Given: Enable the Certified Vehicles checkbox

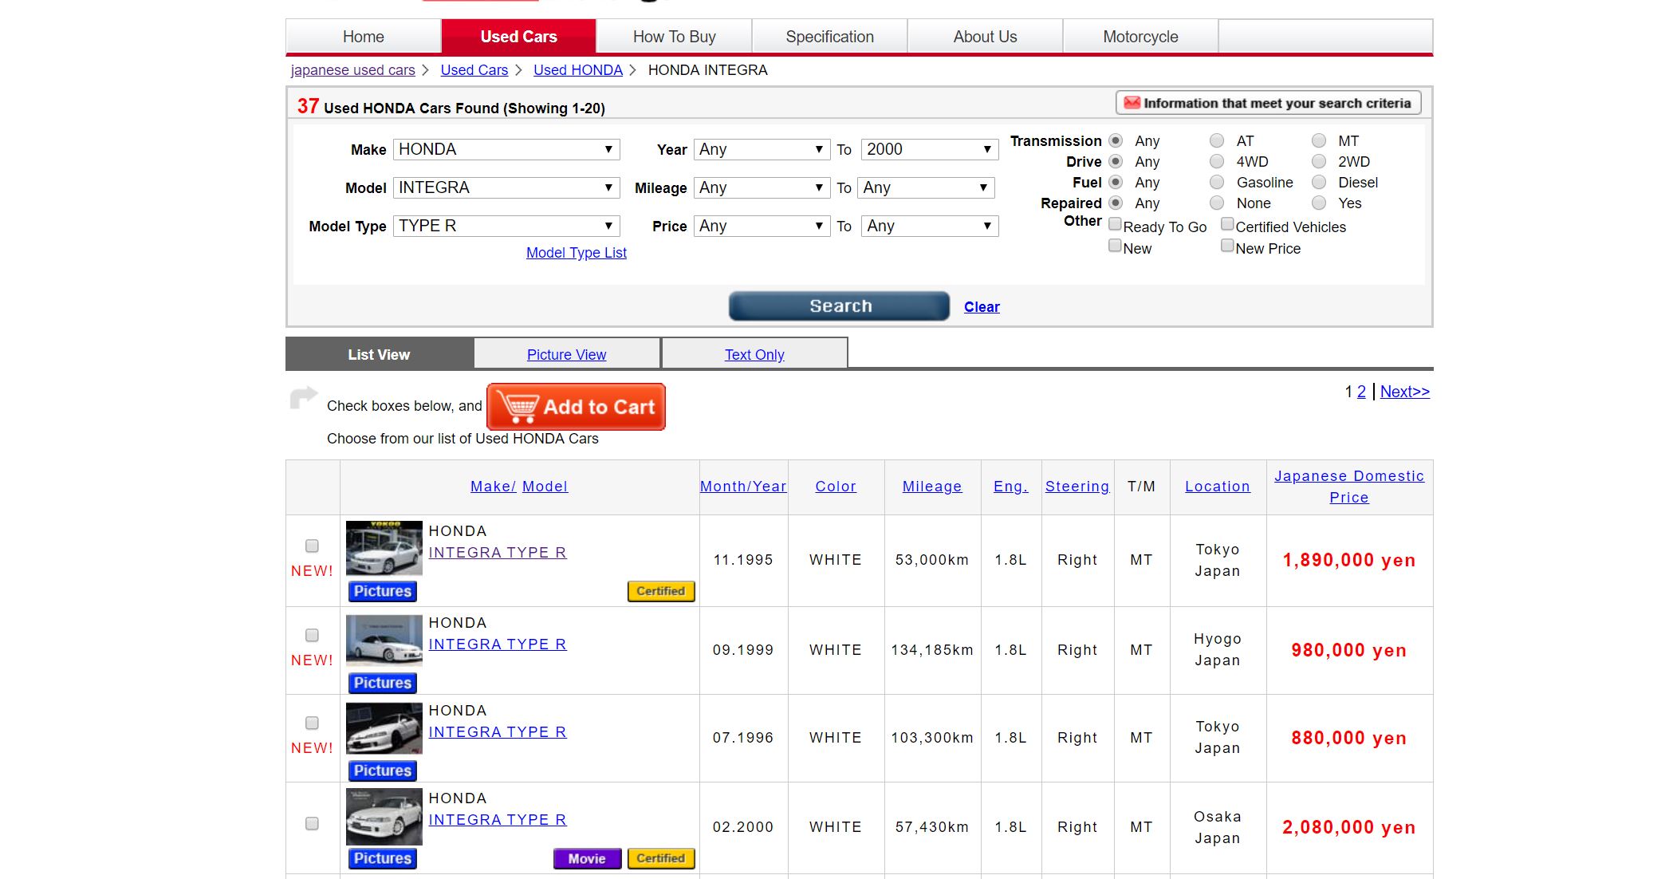Looking at the screenshot, I should coord(1227,224).
